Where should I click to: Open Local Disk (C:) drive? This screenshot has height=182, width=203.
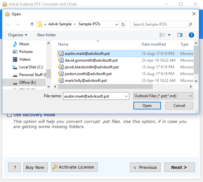[x=31, y=67]
